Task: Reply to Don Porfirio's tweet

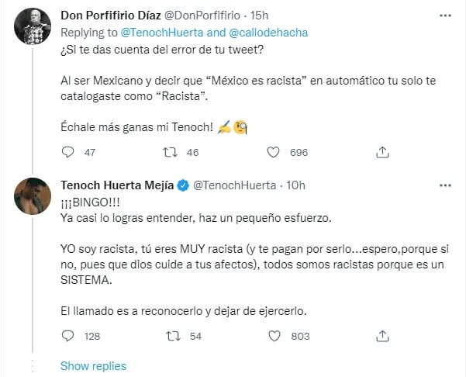Action: (67, 153)
